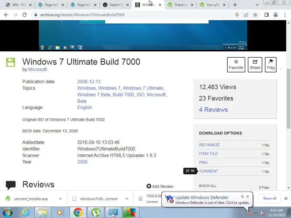Open the Build 7000 topic link
Screen dimensions: 291x218
[123, 95]
